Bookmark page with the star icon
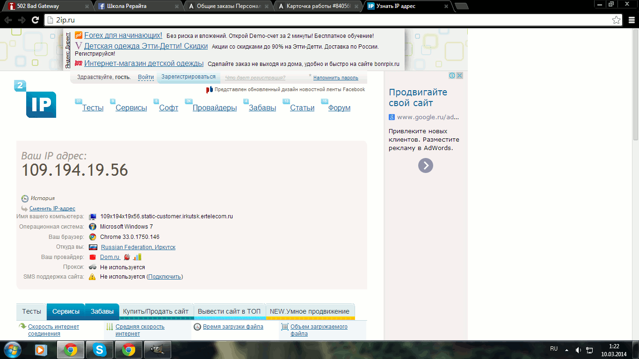Viewport: 639px width, 359px height. tap(617, 20)
